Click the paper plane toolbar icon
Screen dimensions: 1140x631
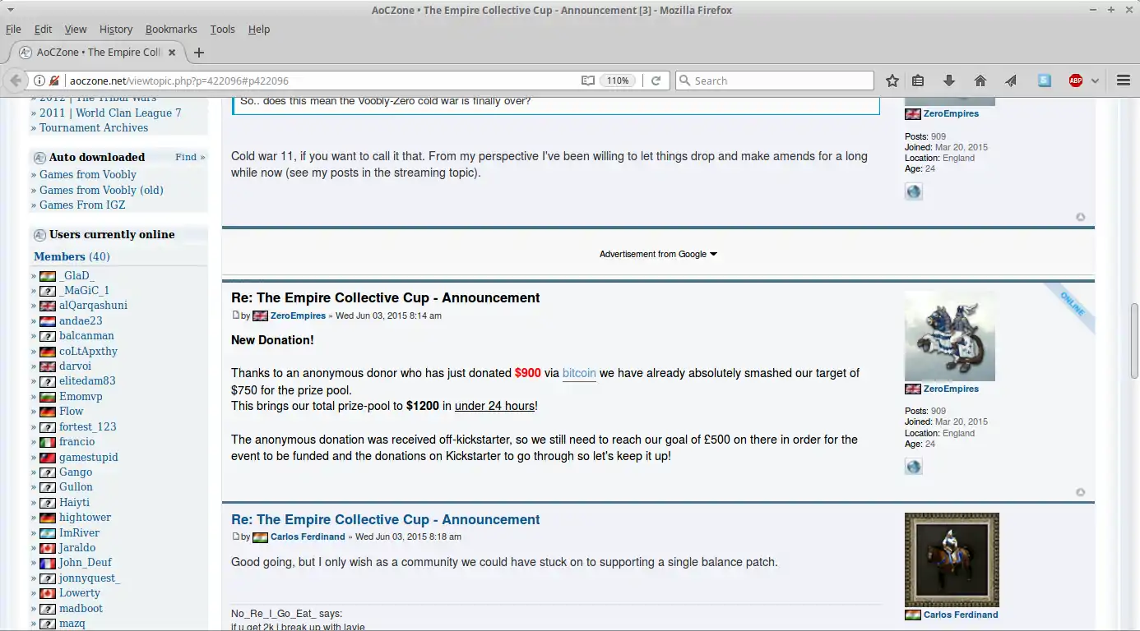click(x=1011, y=81)
